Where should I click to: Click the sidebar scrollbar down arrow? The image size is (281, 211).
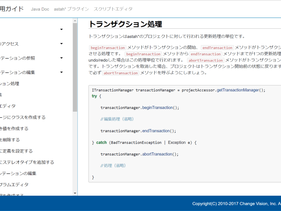75,193
